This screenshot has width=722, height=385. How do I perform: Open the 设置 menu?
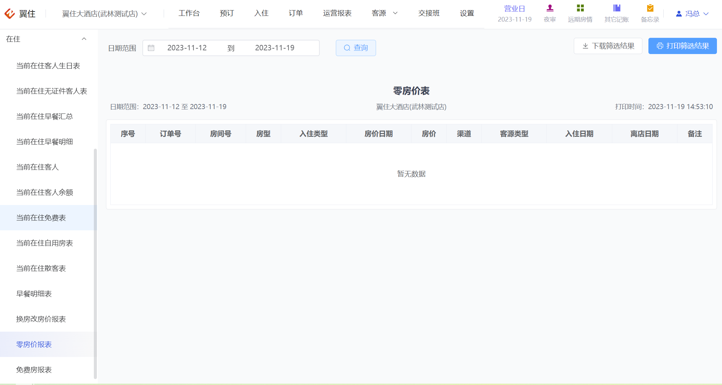click(x=467, y=13)
